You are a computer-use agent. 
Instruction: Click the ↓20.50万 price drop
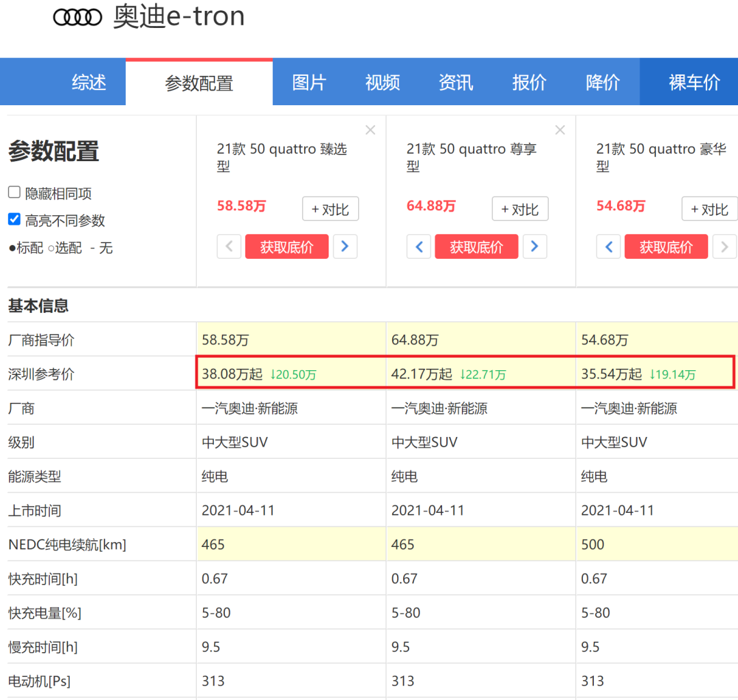tap(292, 374)
